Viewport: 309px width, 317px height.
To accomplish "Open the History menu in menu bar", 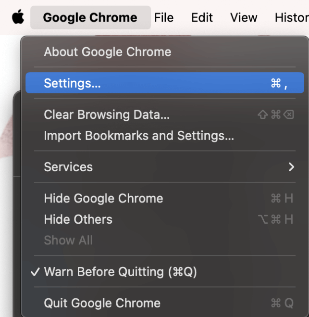I will tap(291, 18).
